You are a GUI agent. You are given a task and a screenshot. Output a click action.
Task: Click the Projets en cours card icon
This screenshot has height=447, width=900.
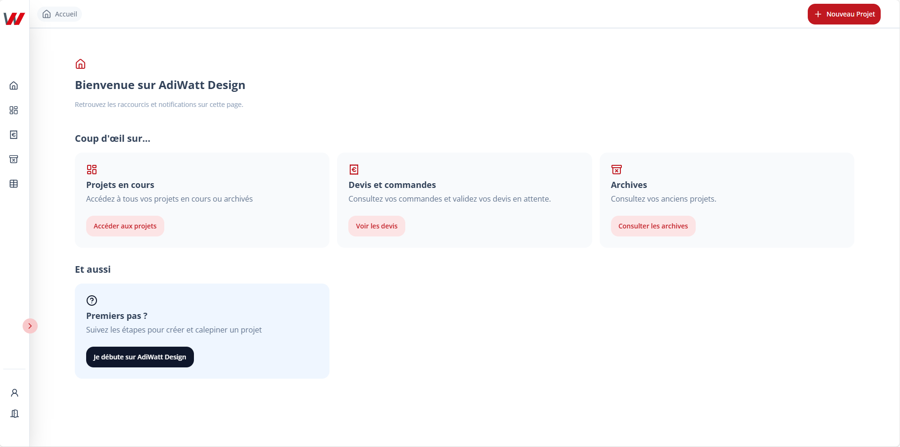(x=92, y=170)
